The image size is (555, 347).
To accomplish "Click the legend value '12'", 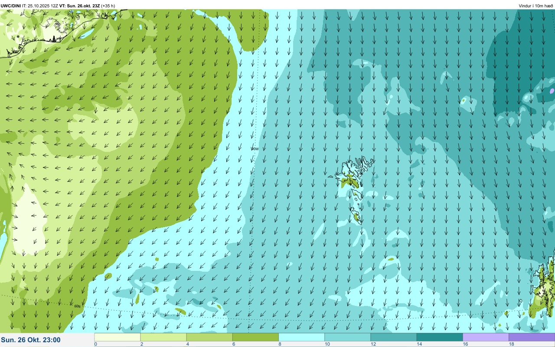I will 372,344.
